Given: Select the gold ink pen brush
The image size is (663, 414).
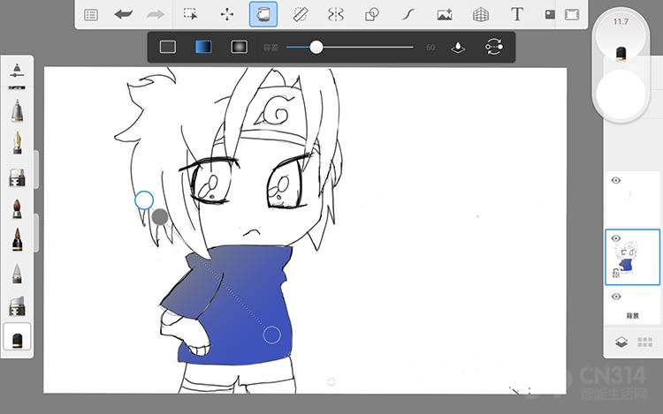Looking at the screenshot, I should (18, 143).
